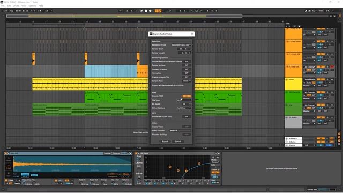Open the View menu
Image resolution: width=343 pixels, height=193 pixels.
24,6
